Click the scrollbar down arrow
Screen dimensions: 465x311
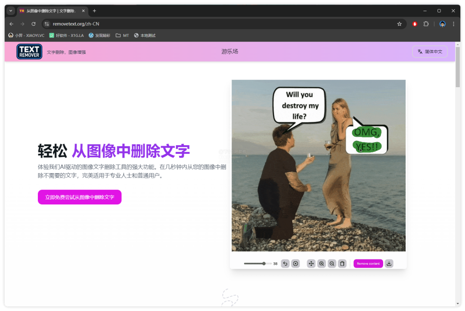[x=458, y=304]
